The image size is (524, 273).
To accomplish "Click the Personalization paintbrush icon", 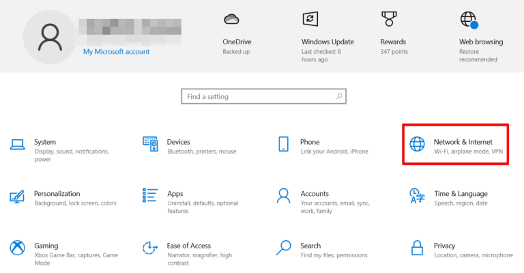I will 17,197.
